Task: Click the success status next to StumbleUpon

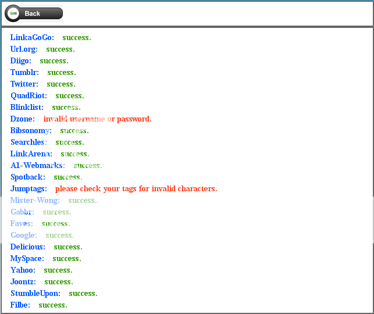Action: 83,294
